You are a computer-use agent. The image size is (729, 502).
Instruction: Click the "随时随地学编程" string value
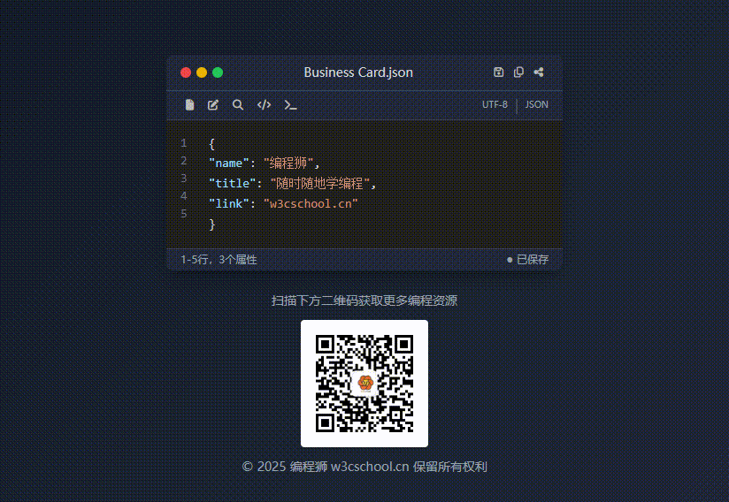coord(320,184)
